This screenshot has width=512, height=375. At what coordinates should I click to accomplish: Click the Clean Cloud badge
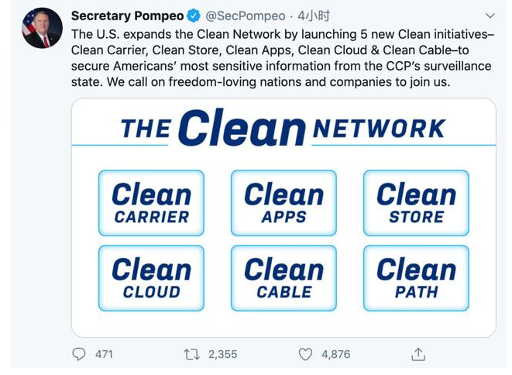(151, 278)
